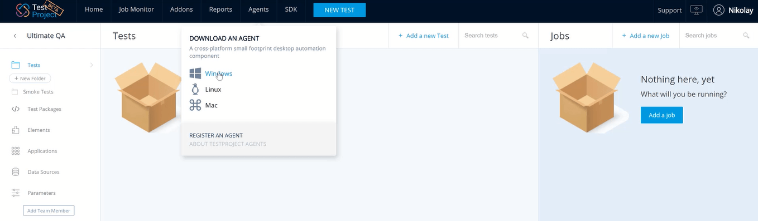Click the Nothing here, yet message
The height and width of the screenshot is (221, 758).
678,79
